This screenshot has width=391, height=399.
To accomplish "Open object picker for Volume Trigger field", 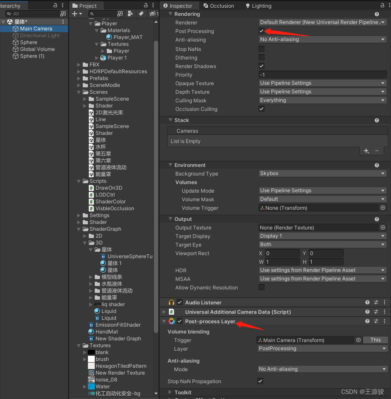I will point(383,208).
